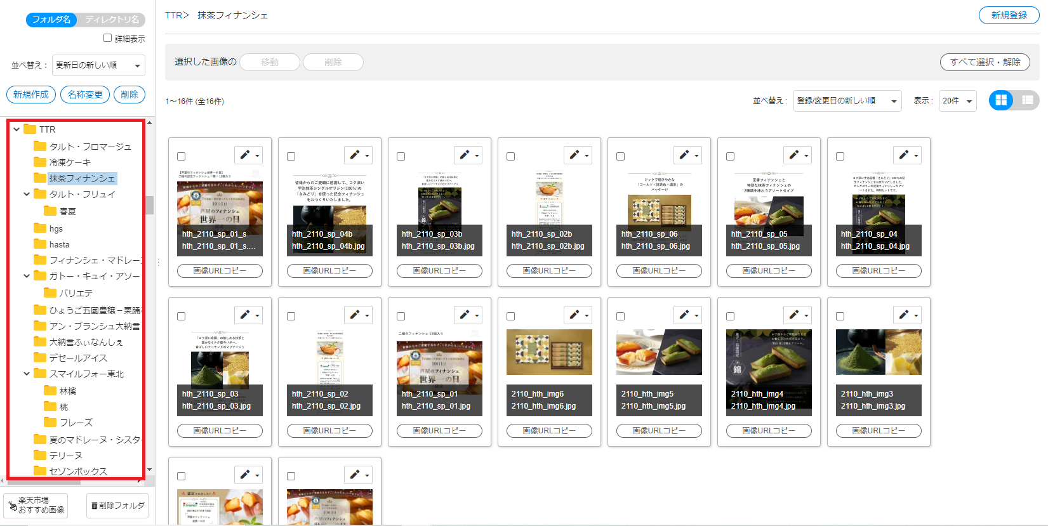
Task: Click the hasta folder icon
Action: coord(40,244)
